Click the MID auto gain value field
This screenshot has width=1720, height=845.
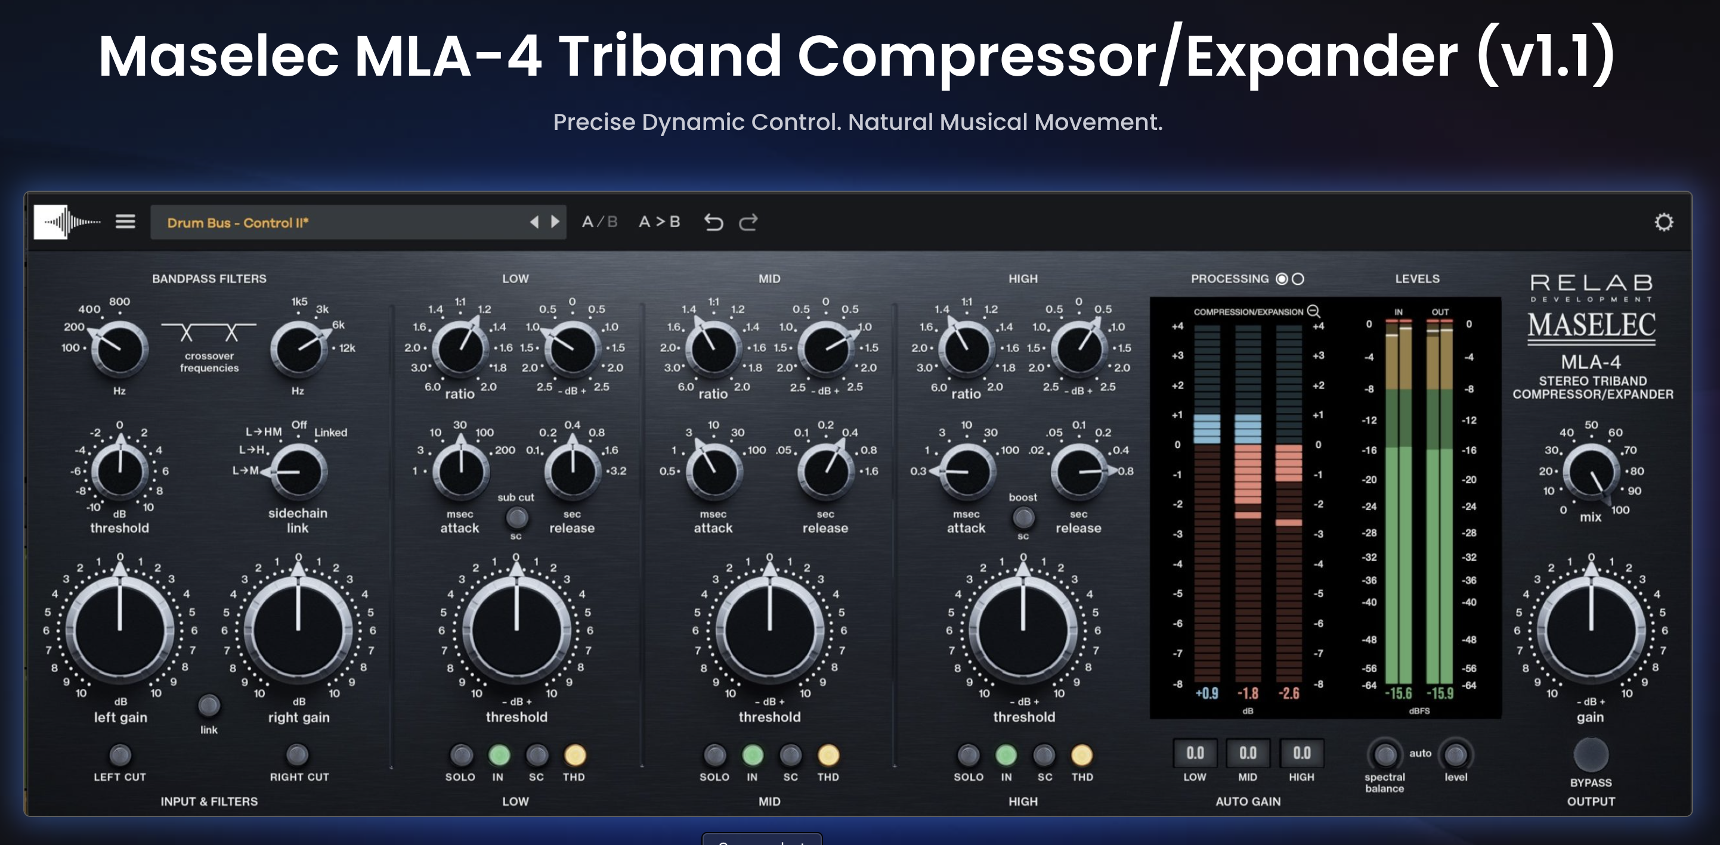tap(1248, 753)
